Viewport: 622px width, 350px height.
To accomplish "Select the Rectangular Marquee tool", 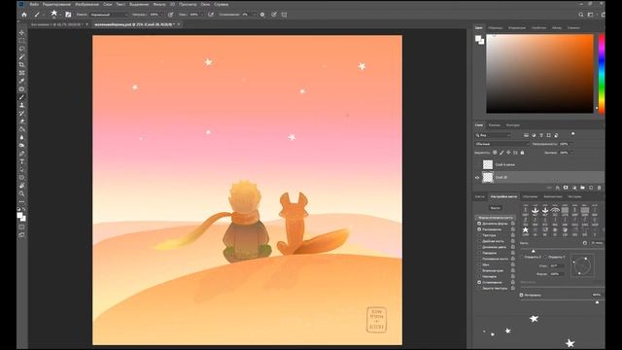I will click(x=21, y=41).
